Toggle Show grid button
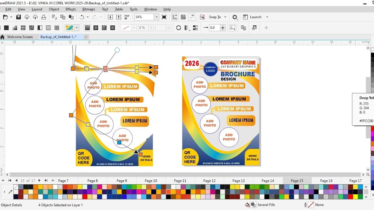This screenshot has height=210, width=374. [183, 17]
